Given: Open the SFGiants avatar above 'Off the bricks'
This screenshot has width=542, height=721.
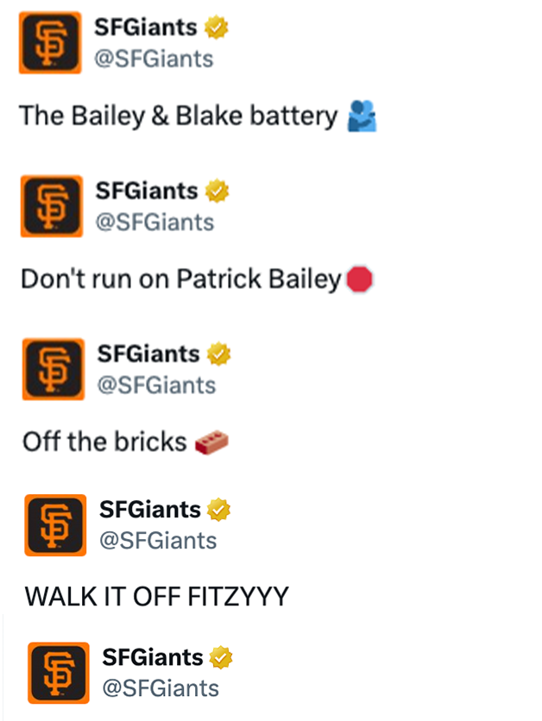Looking at the screenshot, I should [54, 369].
